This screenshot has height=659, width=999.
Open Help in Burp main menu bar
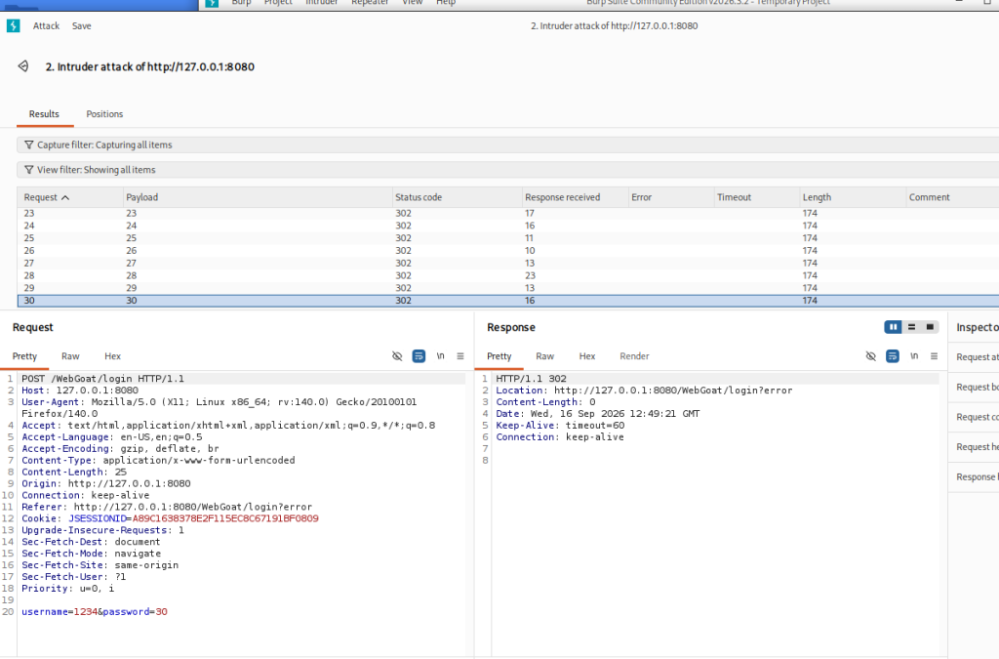click(x=446, y=3)
